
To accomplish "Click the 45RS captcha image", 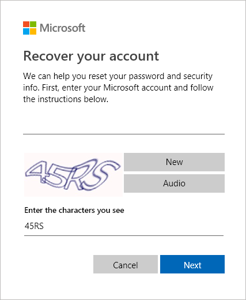I will pyautogui.click(x=73, y=175).
